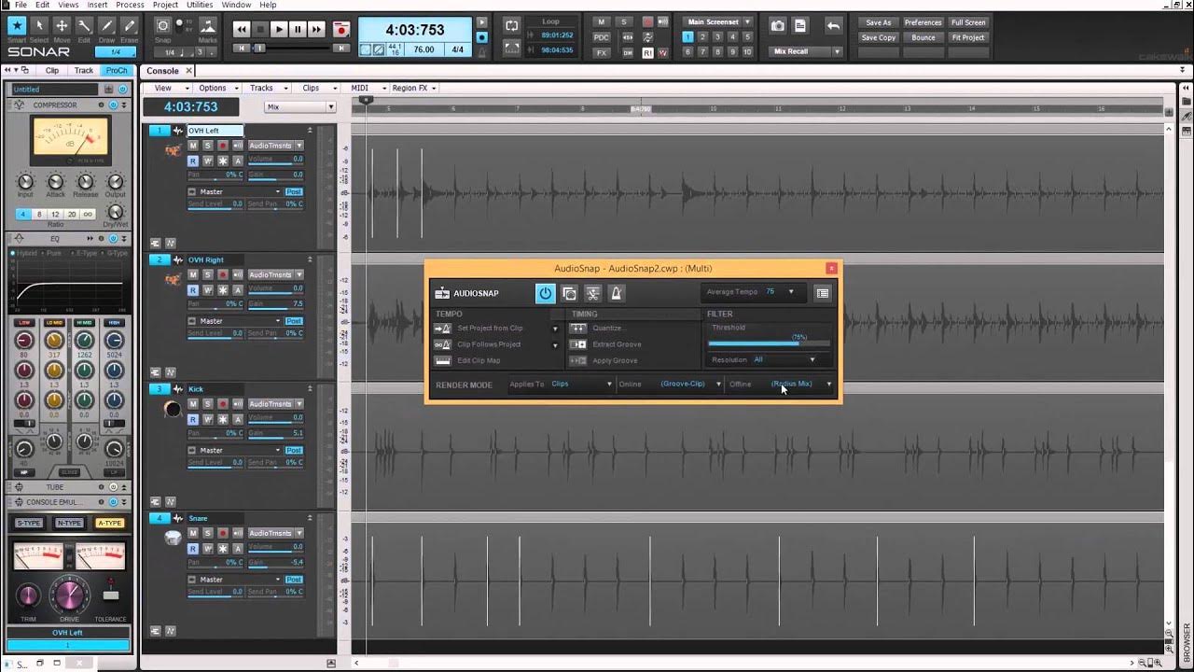Click the Preferences button

(923, 22)
